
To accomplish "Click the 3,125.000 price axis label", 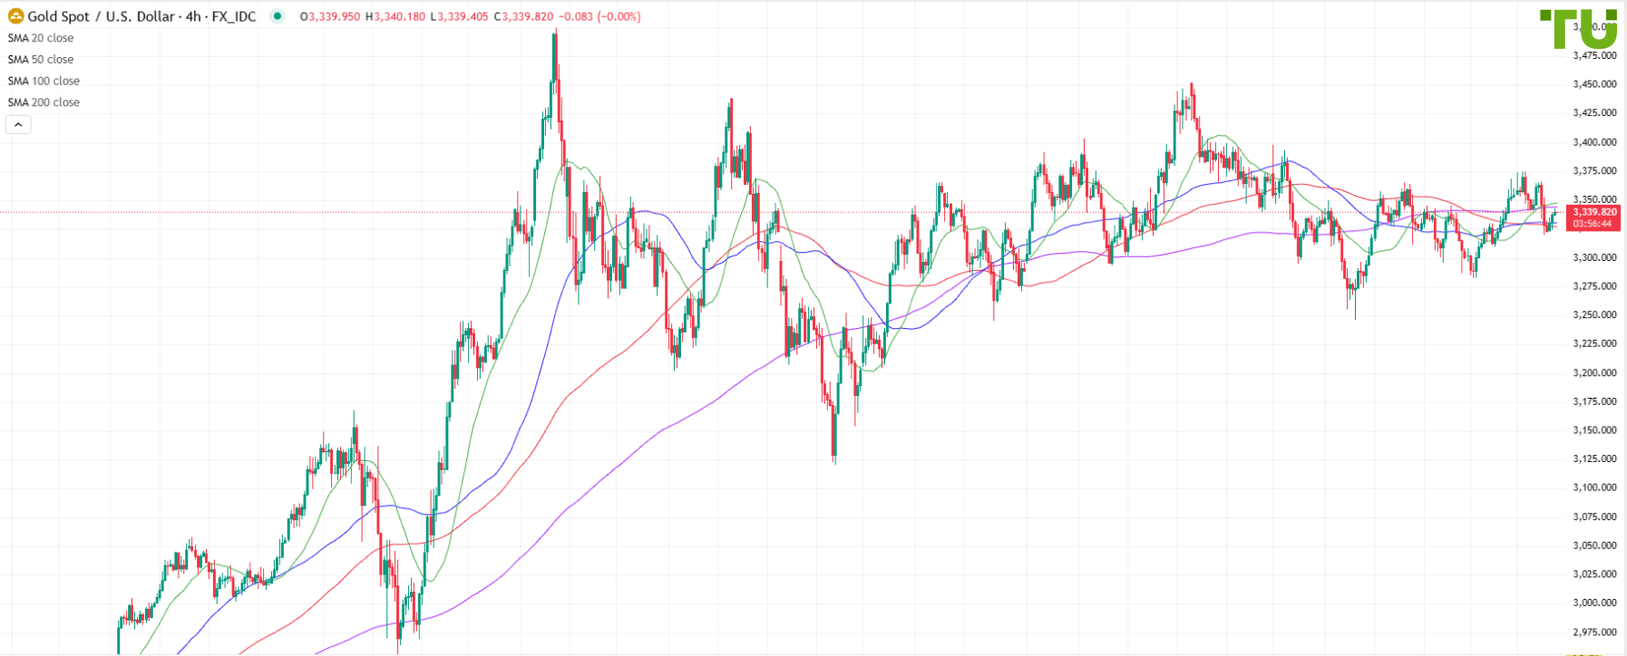I will pyautogui.click(x=1594, y=458).
